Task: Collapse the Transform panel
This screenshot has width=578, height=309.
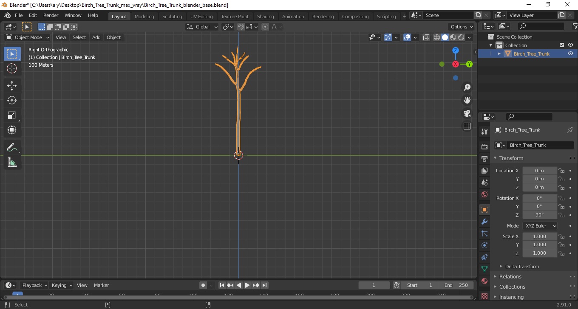Action: (495, 158)
